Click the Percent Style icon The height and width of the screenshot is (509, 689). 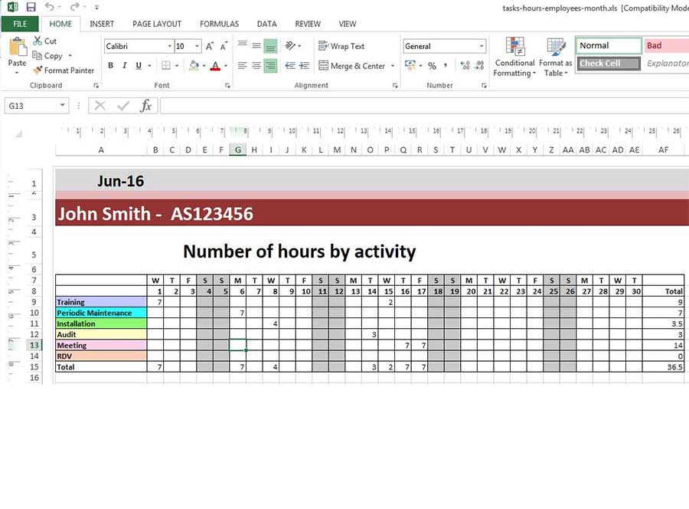432,66
